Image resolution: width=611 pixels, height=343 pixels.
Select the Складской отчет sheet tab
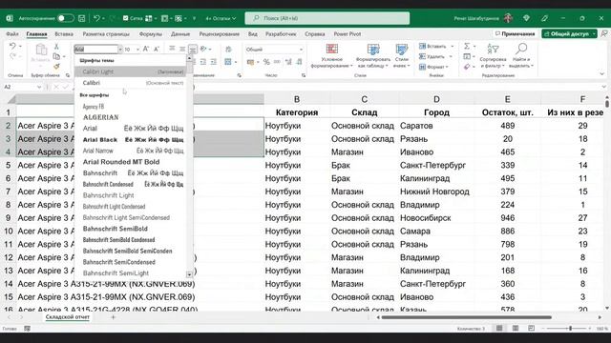pos(68,317)
